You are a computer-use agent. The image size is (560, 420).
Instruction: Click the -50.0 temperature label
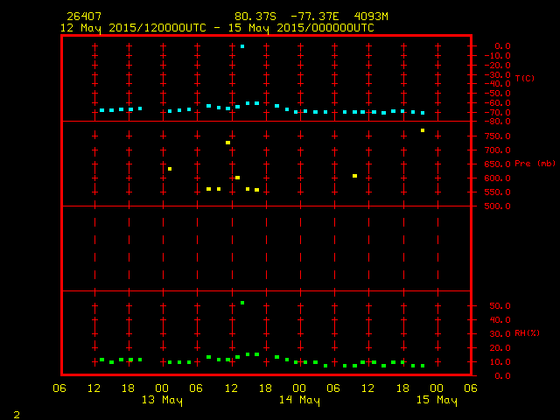click(x=498, y=94)
